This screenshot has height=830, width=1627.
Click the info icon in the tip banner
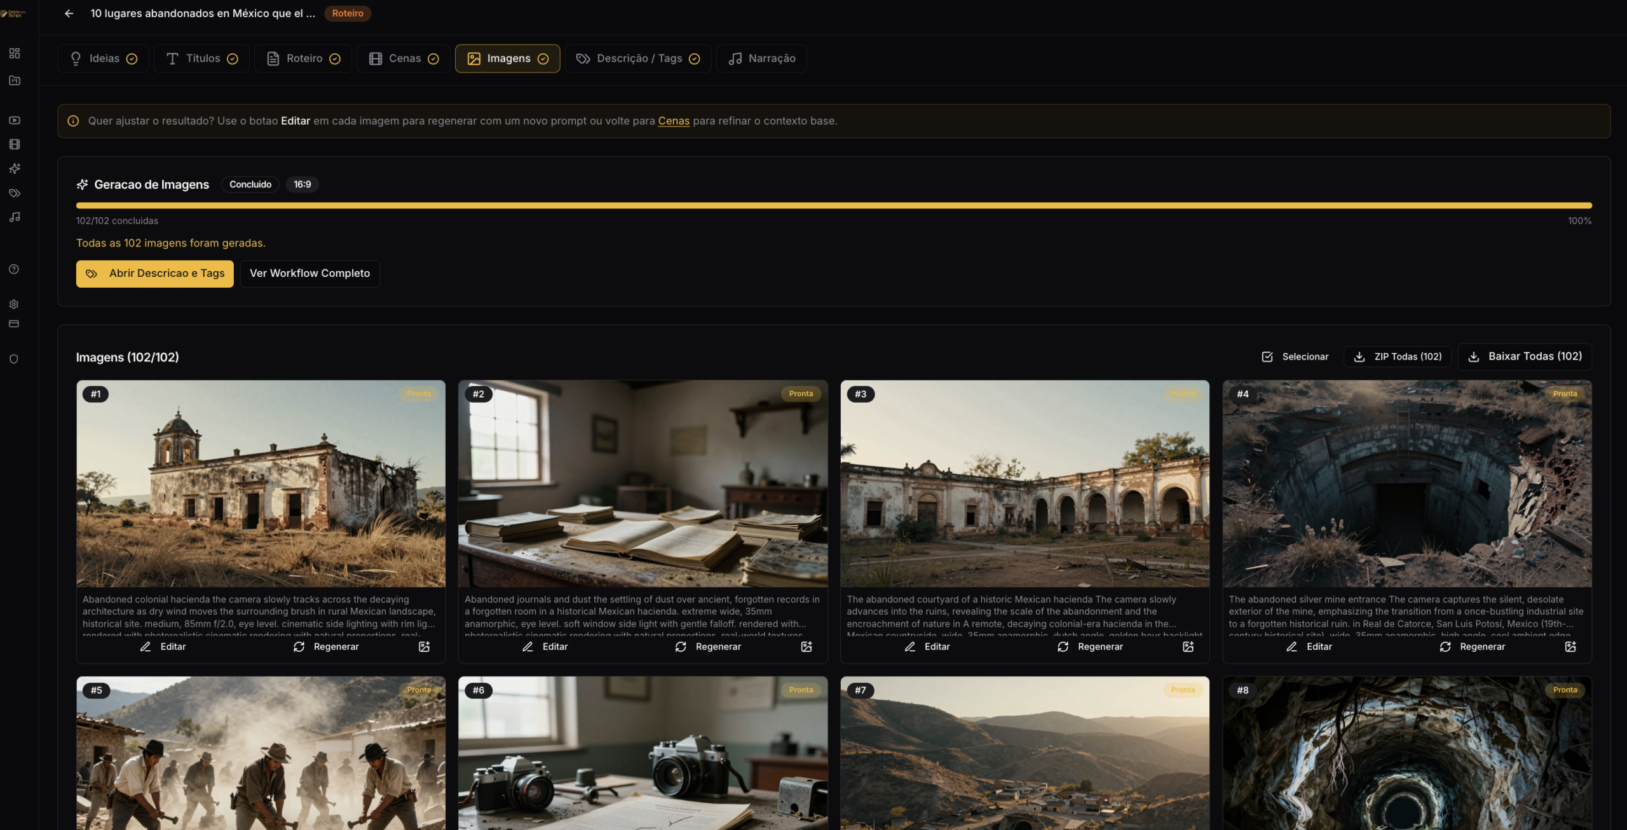73,121
